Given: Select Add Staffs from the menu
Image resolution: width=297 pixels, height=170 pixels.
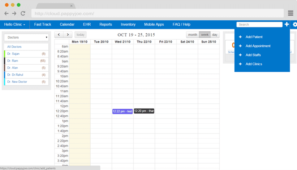Looking at the screenshot, I should tap(253, 55).
